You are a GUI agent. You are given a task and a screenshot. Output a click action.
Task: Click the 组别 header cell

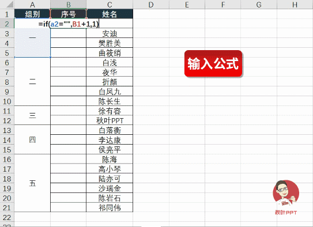click(32, 14)
